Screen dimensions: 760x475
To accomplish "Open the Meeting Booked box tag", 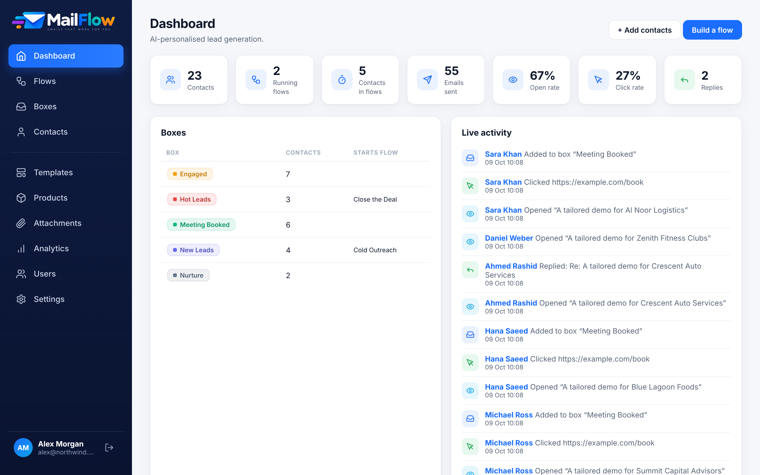I will point(201,225).
